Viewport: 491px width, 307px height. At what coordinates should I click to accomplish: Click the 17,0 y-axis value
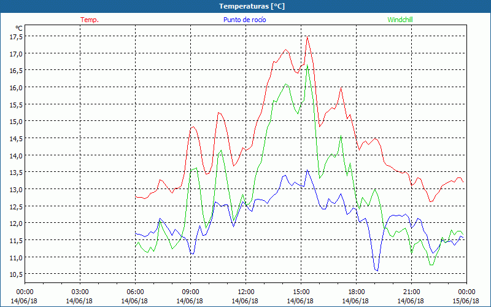pyautogui.click(x=16, y=53)
